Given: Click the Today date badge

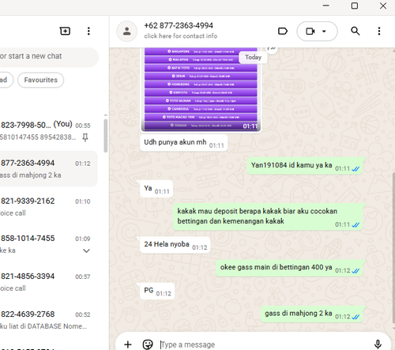Looking at the screenshot, I should coord(253,58).
